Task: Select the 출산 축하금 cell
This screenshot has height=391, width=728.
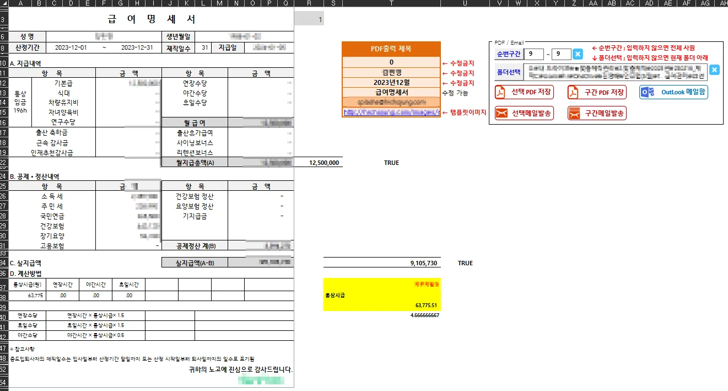Action: pos(52,132)
